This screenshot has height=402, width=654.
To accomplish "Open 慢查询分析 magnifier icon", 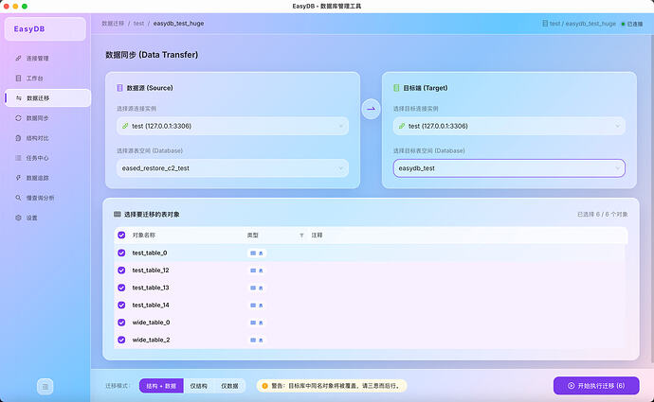I will (x=18, y=198).
